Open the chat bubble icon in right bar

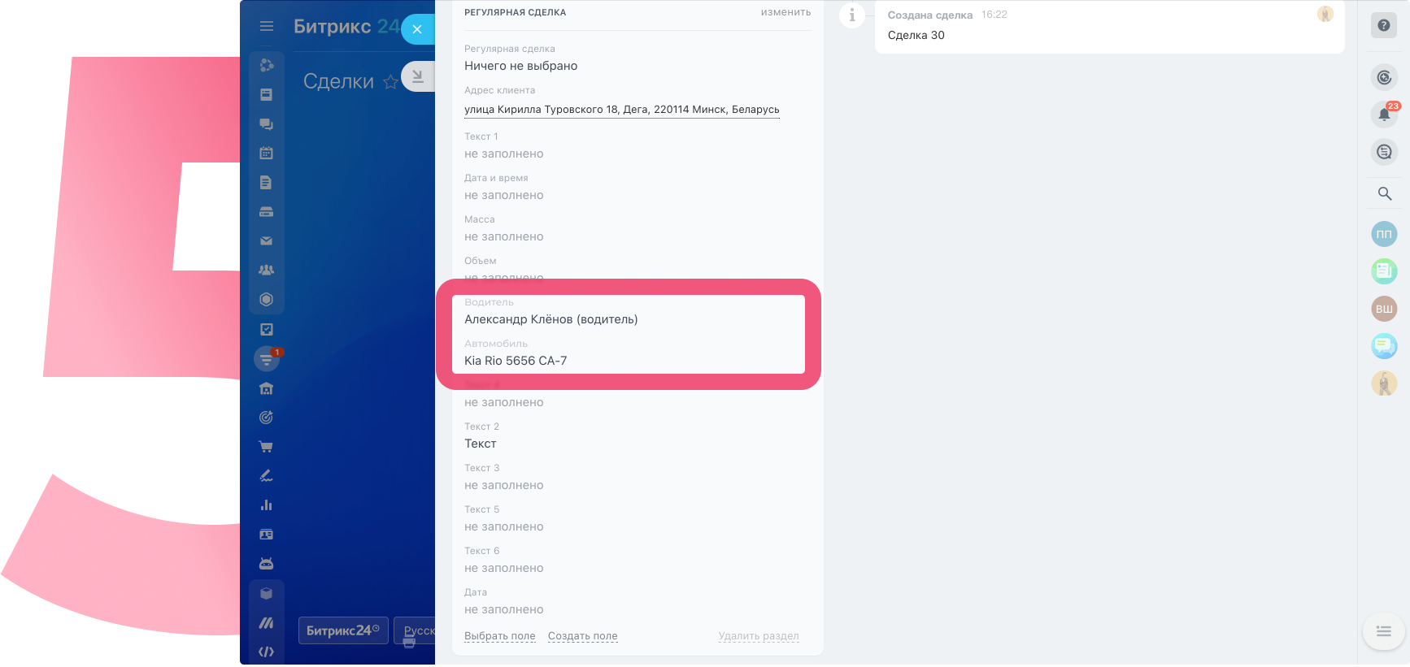(1384, 152)
